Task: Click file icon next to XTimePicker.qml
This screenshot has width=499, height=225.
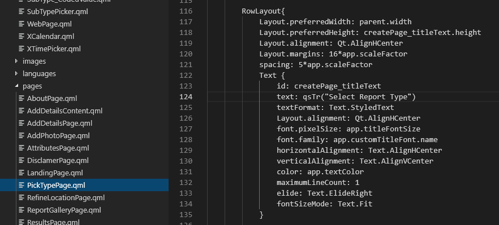Action: click(x=21, y=49)
